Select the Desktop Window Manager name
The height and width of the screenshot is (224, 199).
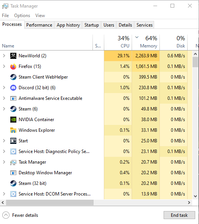(45, 173)
